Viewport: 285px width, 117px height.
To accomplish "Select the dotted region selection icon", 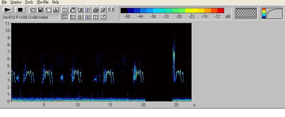I will [x=80, y=10].
